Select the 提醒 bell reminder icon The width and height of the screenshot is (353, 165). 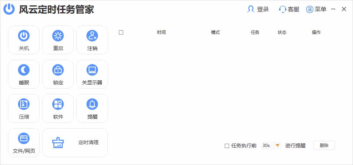[x=92, y=104]
